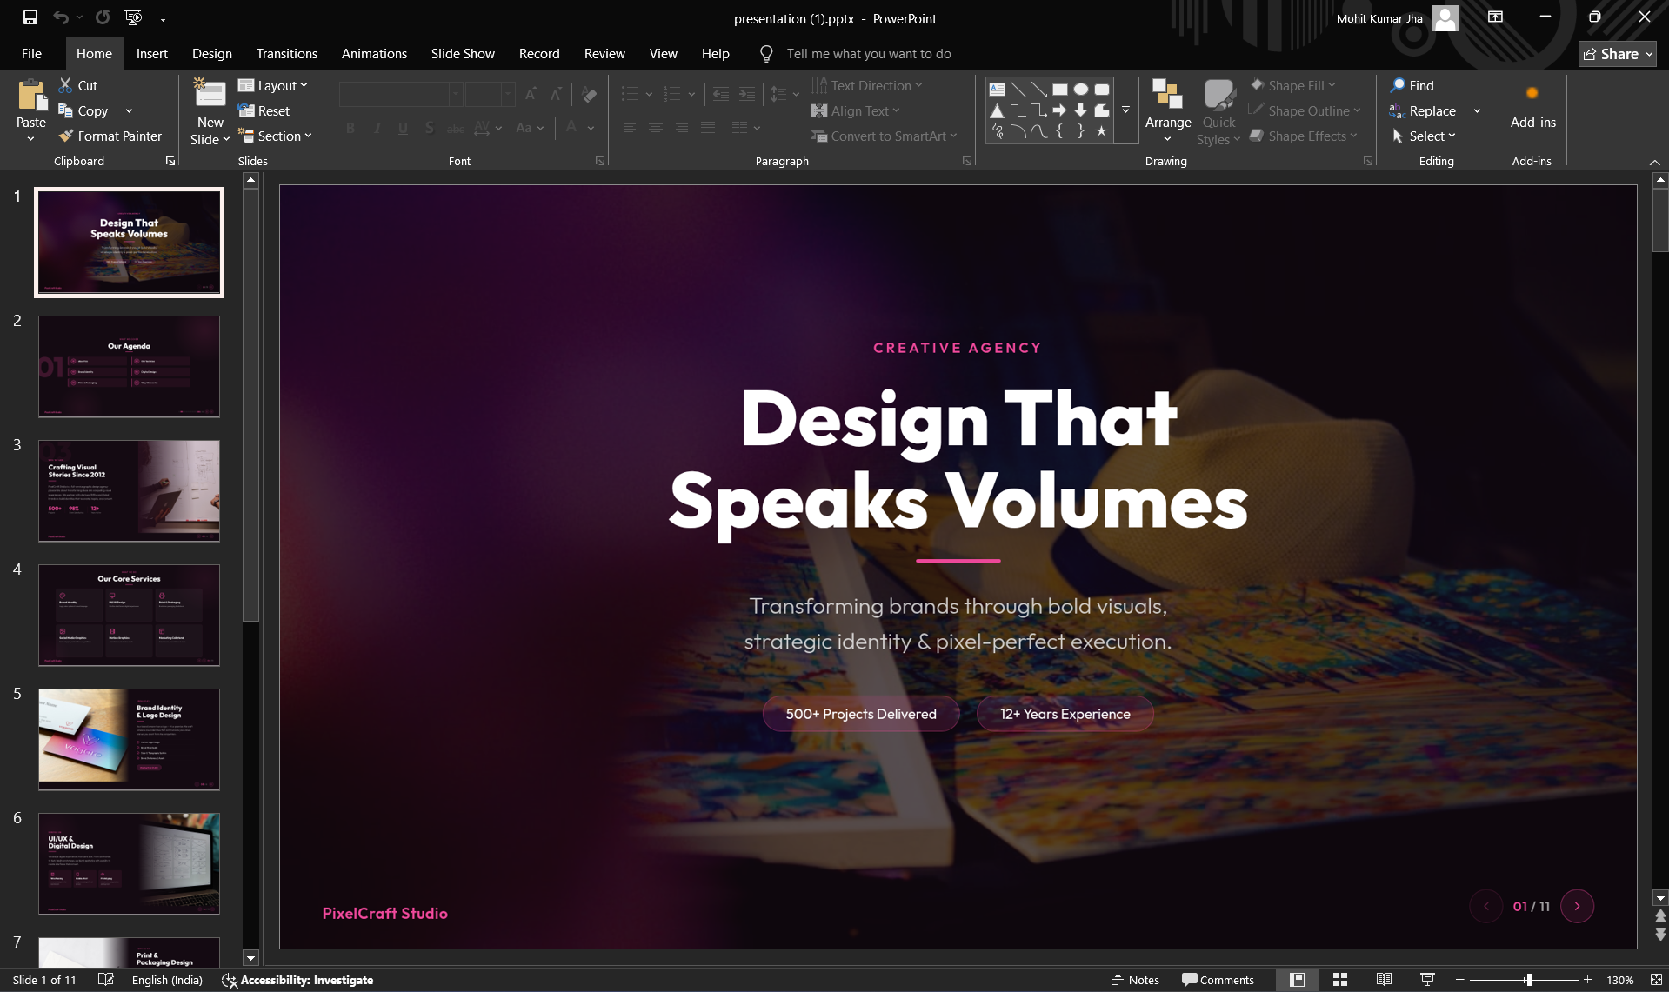Select slide 3 thumbnail in panel
Viewport: 1669px width, 992px height.
pyautogui.click(x=129, y=490)
